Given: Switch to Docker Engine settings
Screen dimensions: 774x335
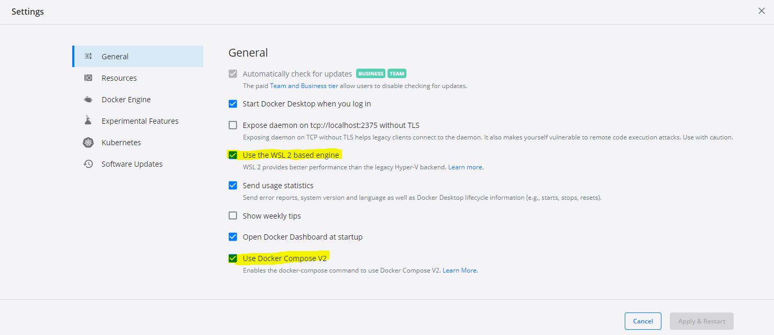Looking at the screenshot, I should 138,99.
